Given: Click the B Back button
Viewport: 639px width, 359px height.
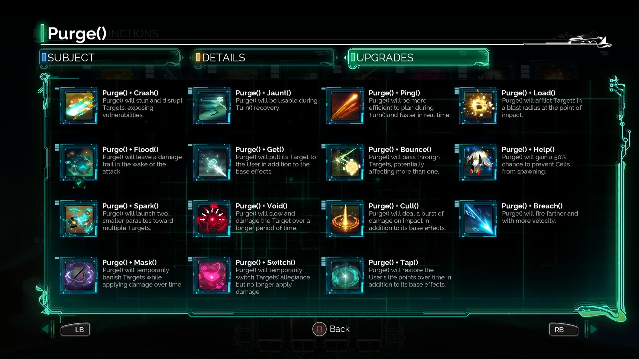Looking at the screenshot, I should [x=331, y=329].
